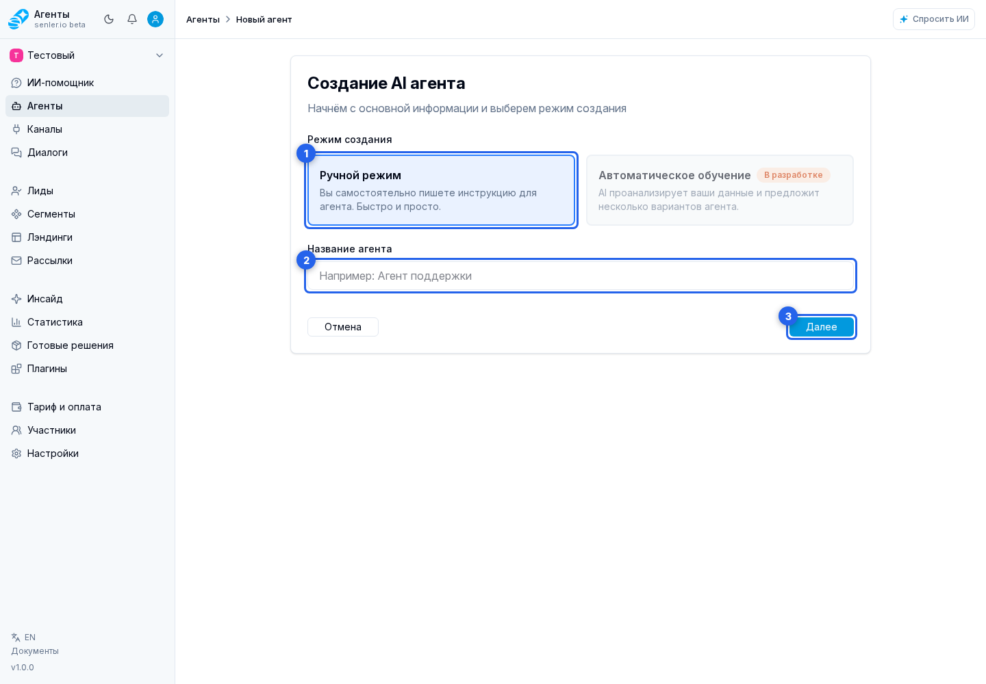Open Тариф и оплата page
Image resolution: width=986 pixels, height=684 pixels.
87,407
